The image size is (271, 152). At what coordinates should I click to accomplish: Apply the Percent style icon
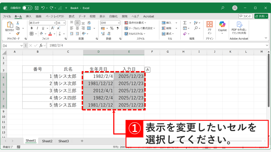tap(112, 28)
